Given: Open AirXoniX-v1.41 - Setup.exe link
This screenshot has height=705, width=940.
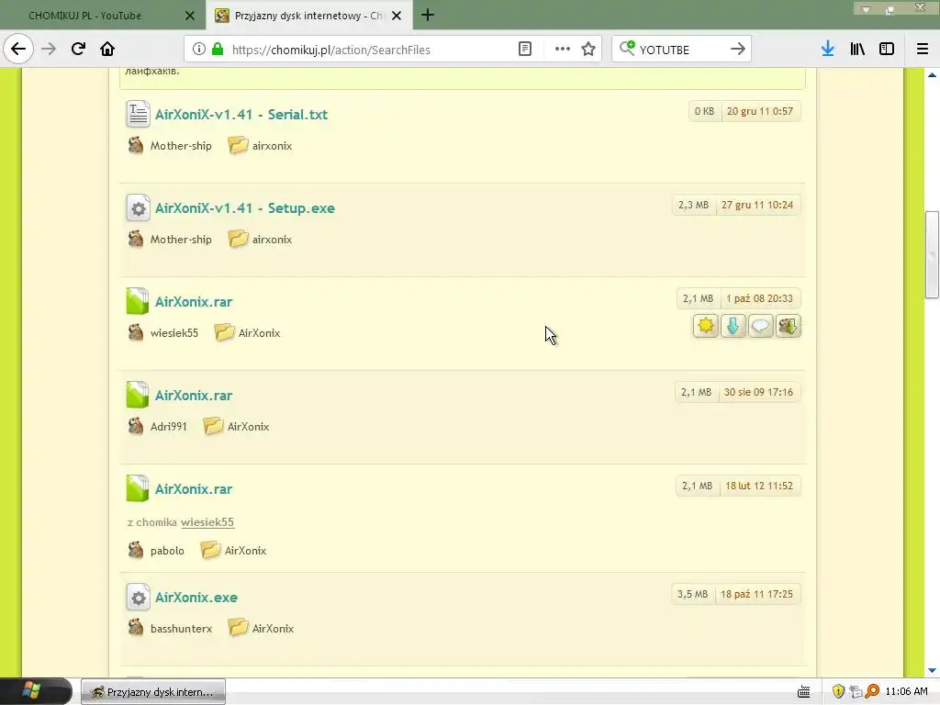Looking at the screenshot, I should (244, 208).
